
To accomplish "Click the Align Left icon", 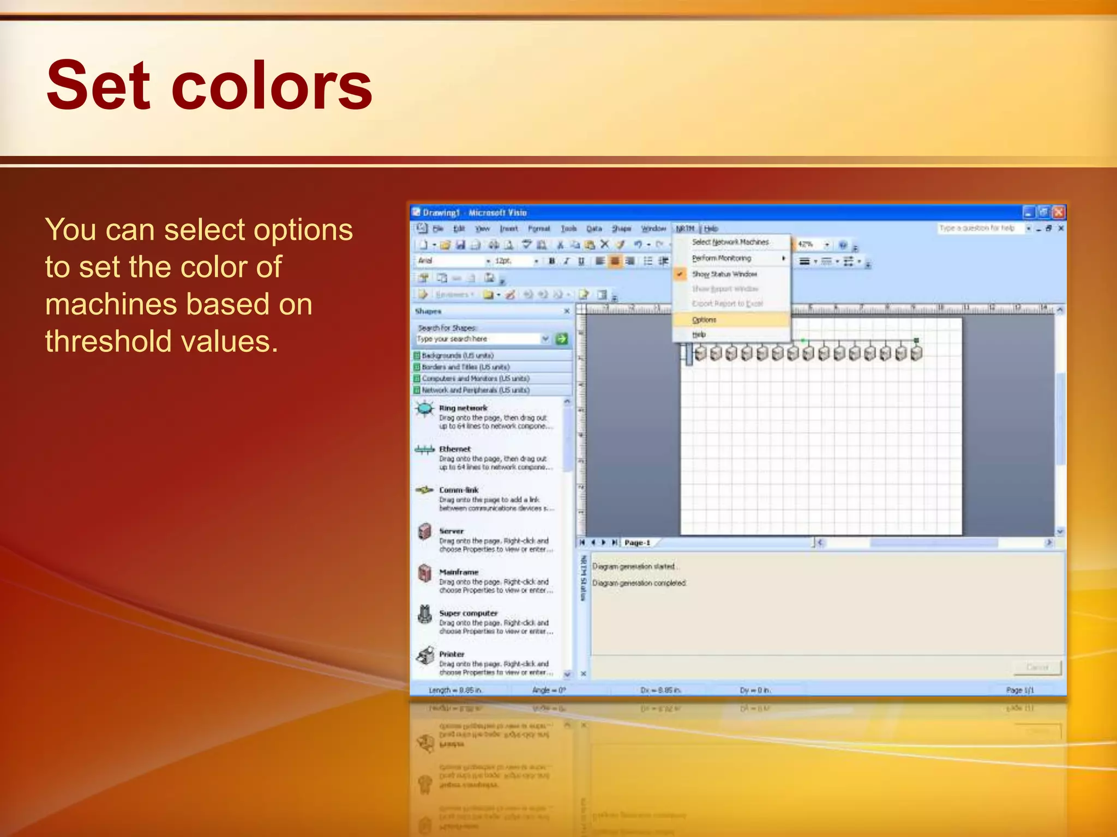I will coord(600,261).
